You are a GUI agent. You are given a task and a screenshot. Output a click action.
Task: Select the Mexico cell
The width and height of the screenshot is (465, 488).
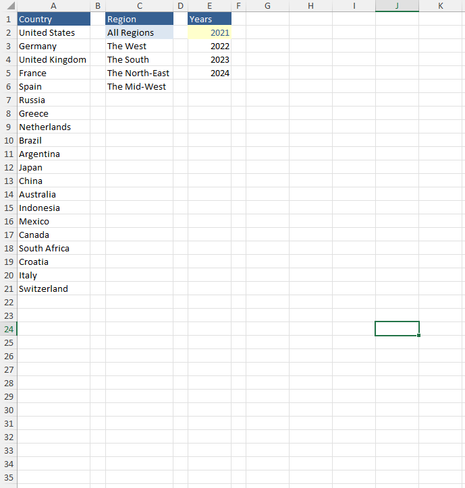coord(53,221)
